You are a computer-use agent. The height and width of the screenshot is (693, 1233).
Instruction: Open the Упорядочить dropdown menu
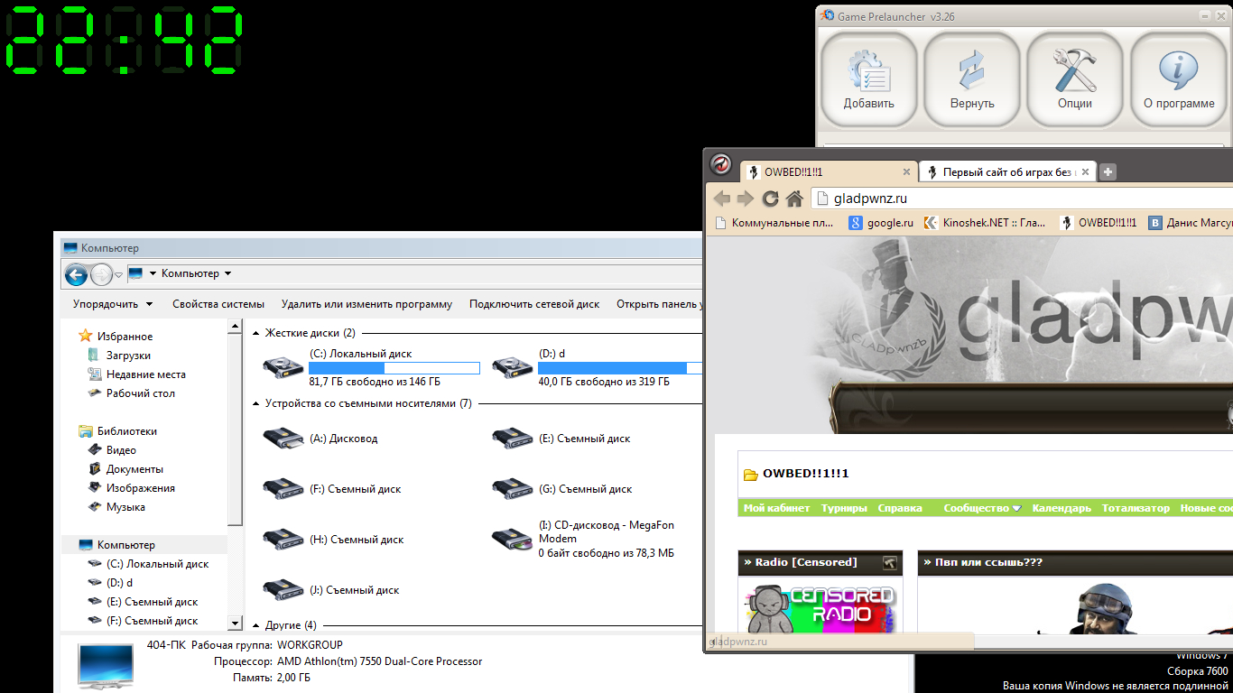113,304
